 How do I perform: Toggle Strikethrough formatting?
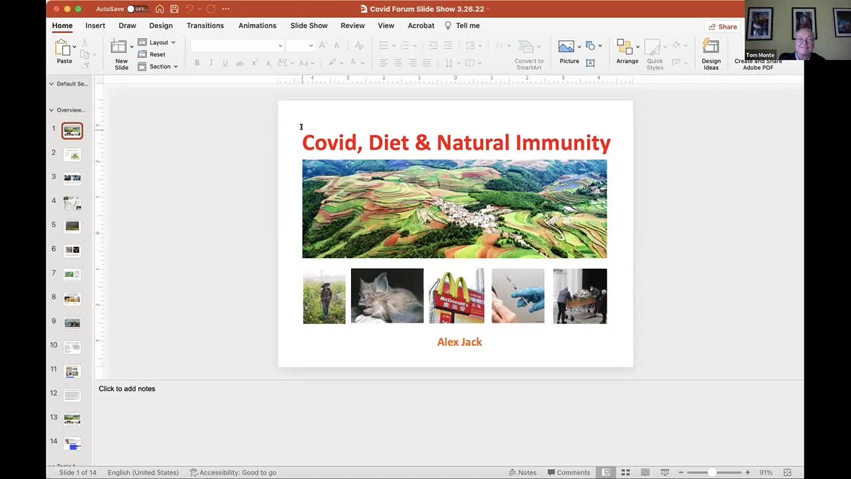click(239, 63)
